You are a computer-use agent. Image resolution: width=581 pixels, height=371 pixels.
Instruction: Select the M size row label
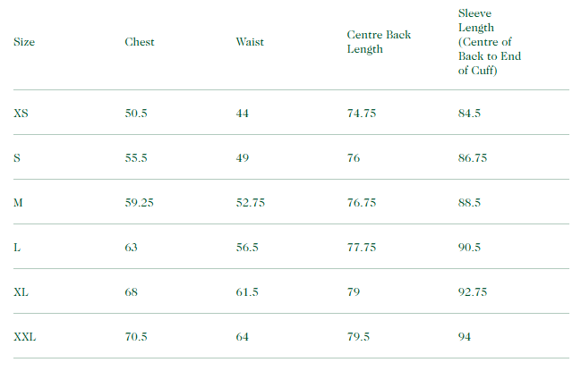click(19, 203)
